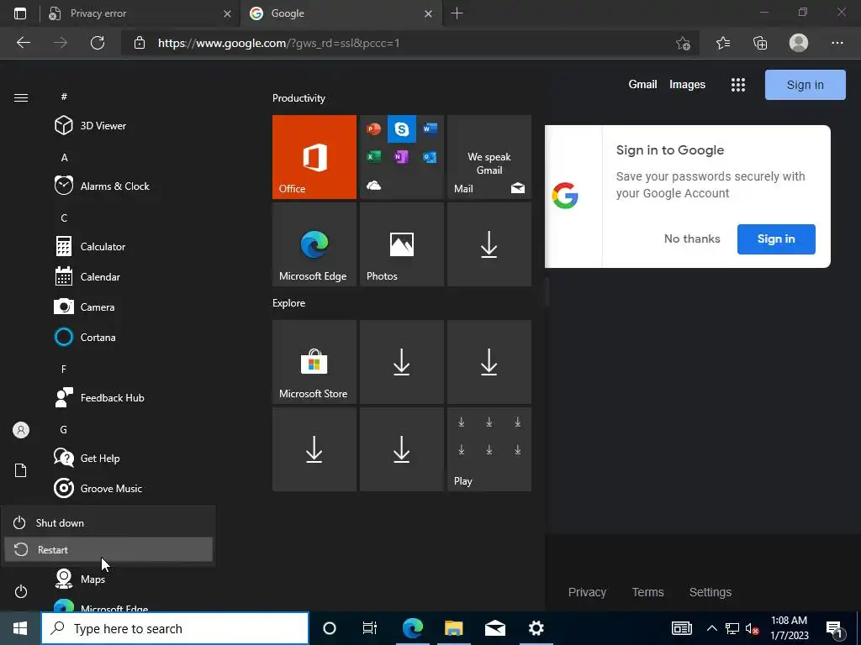
Task: View site information lock icon
Action: (140, 43)
